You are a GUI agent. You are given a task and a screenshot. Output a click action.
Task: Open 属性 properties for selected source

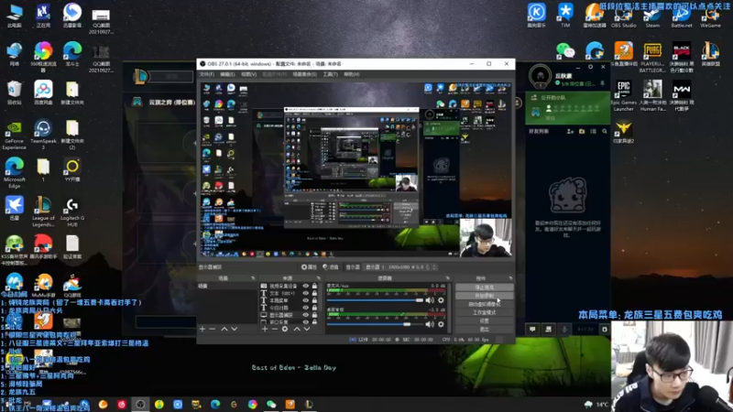[309, 267]
